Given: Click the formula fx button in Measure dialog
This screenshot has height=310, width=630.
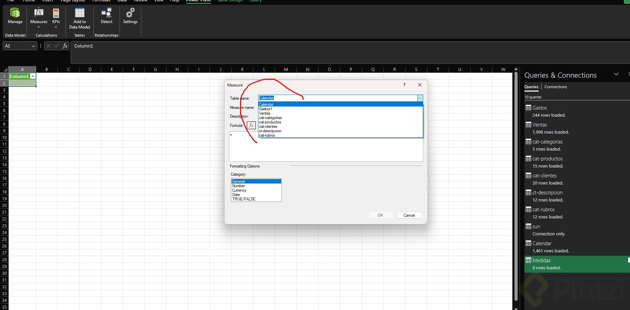Looking at the screenshot, I should (251, 125).
